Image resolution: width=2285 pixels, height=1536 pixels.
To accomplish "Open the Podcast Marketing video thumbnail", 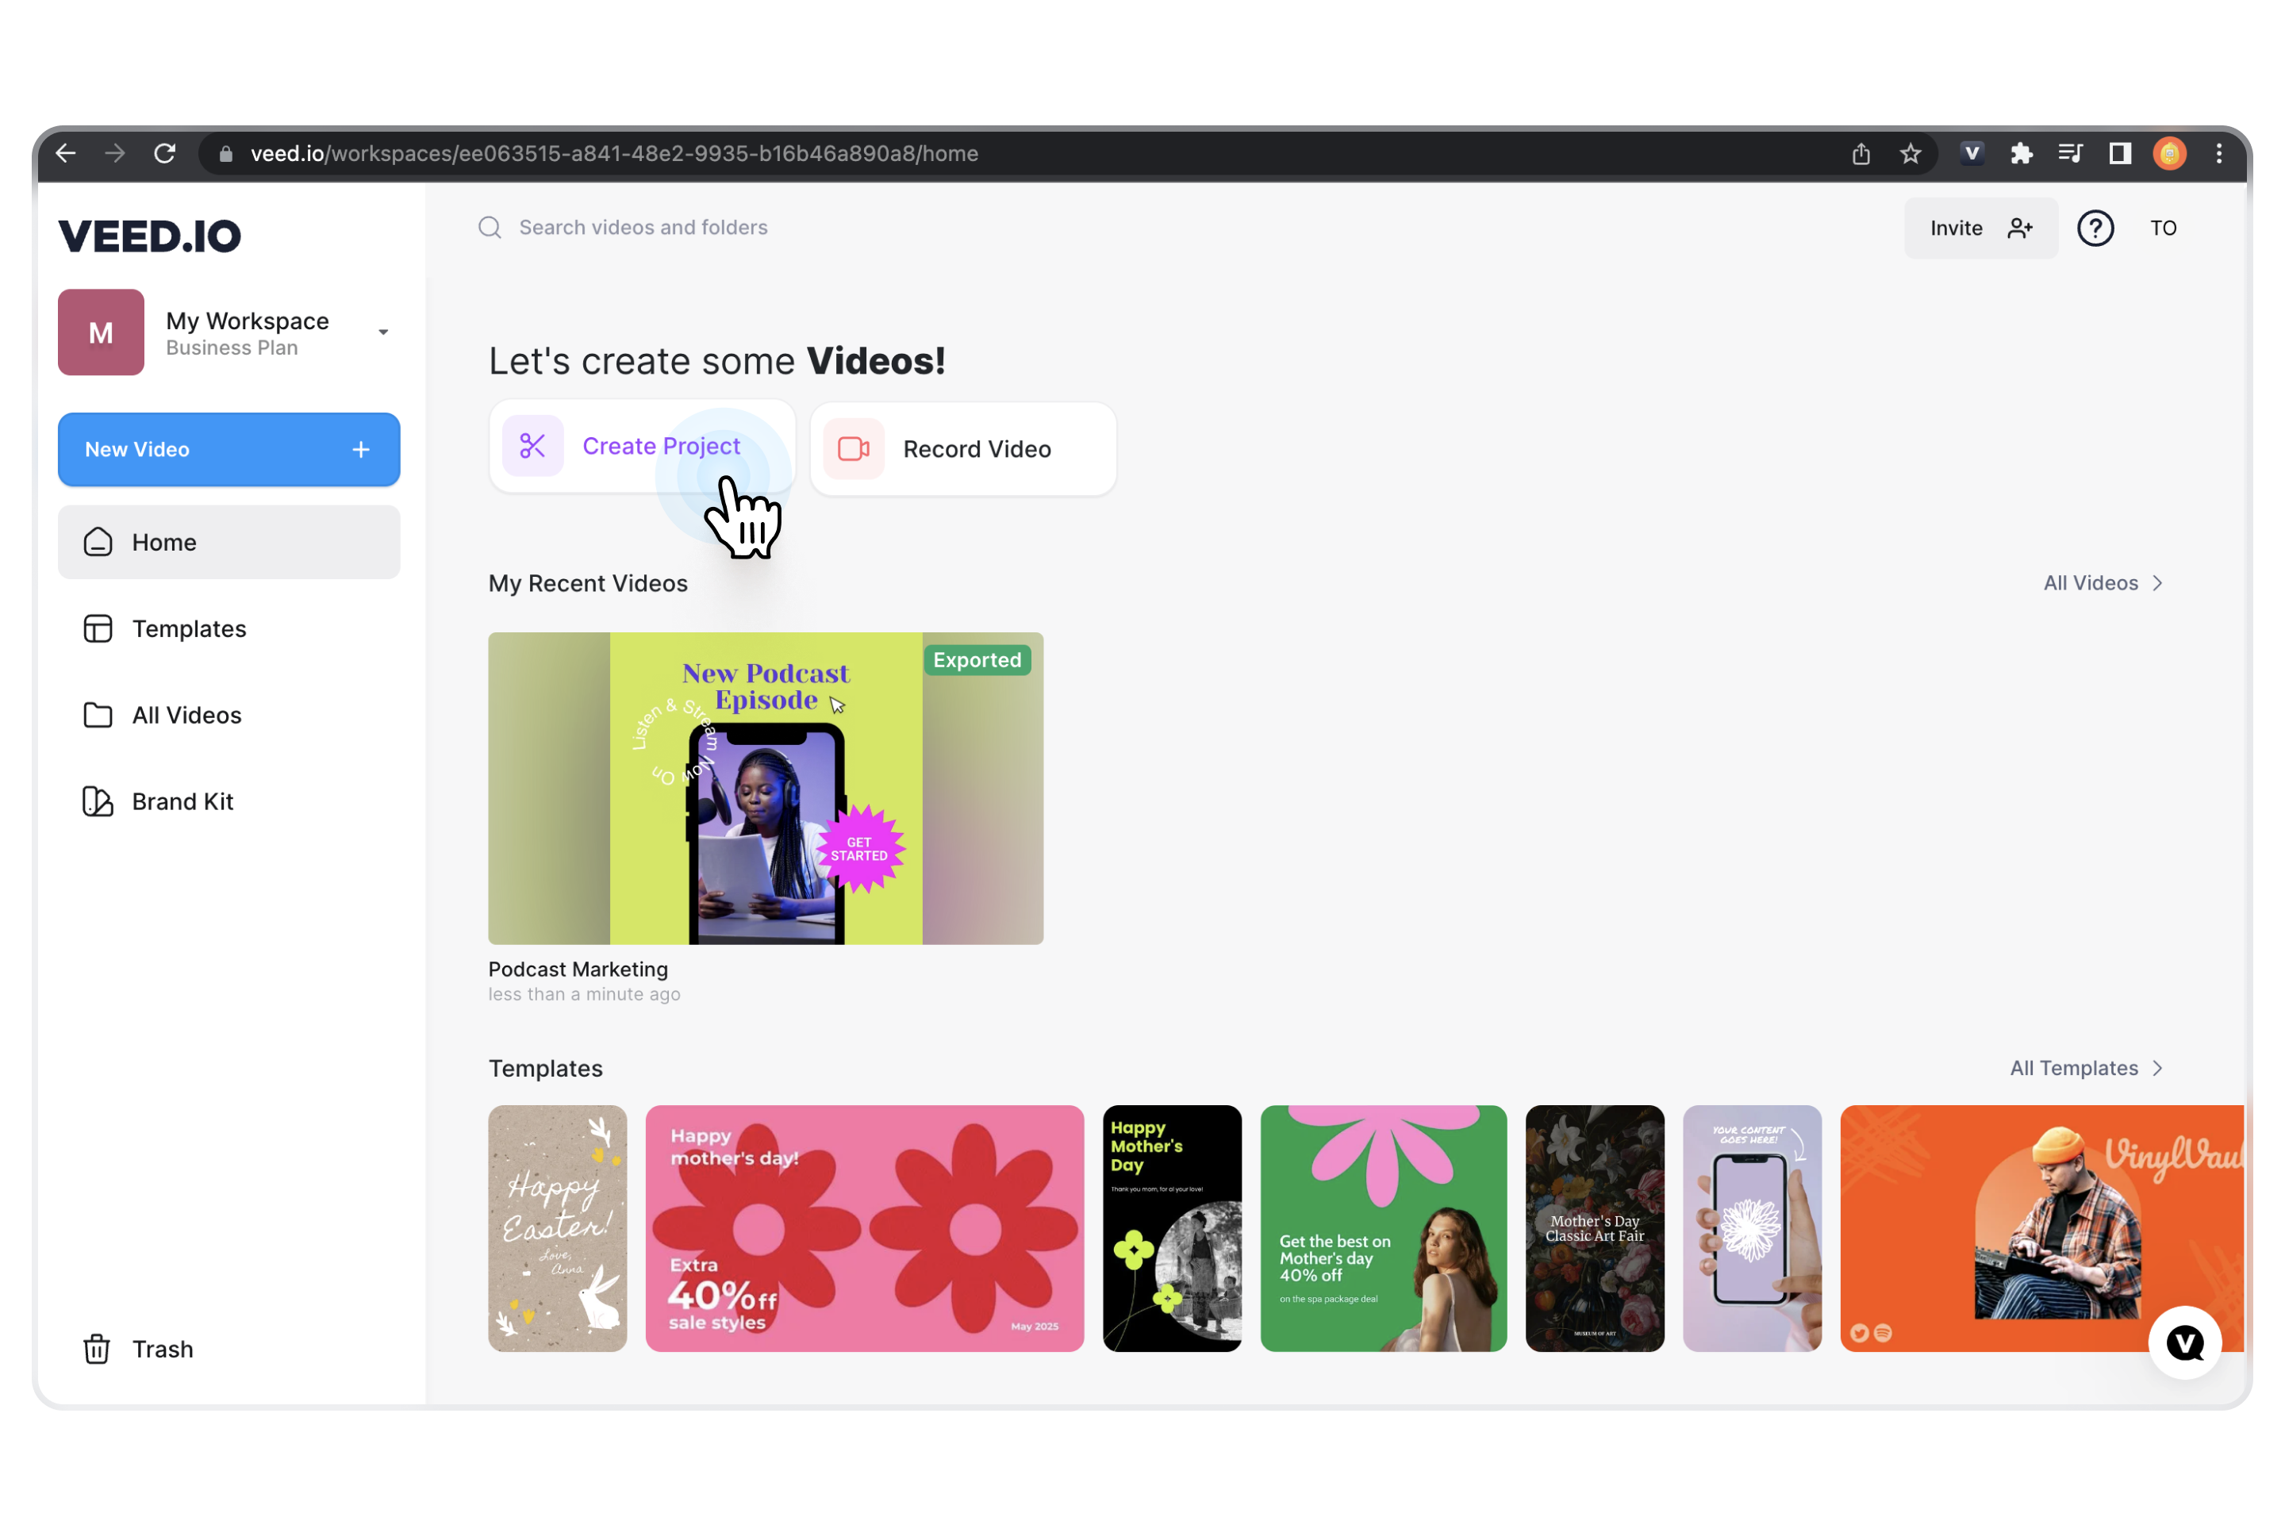I will [x=766, y=789].
